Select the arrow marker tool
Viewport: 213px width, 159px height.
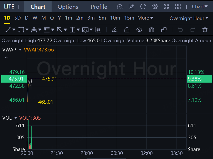60,30
